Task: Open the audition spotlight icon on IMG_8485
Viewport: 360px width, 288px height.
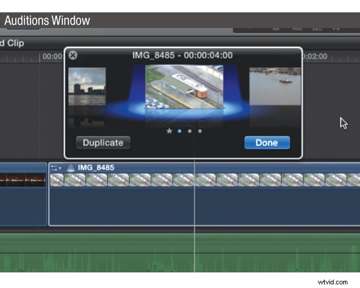Action: (71, 168)
